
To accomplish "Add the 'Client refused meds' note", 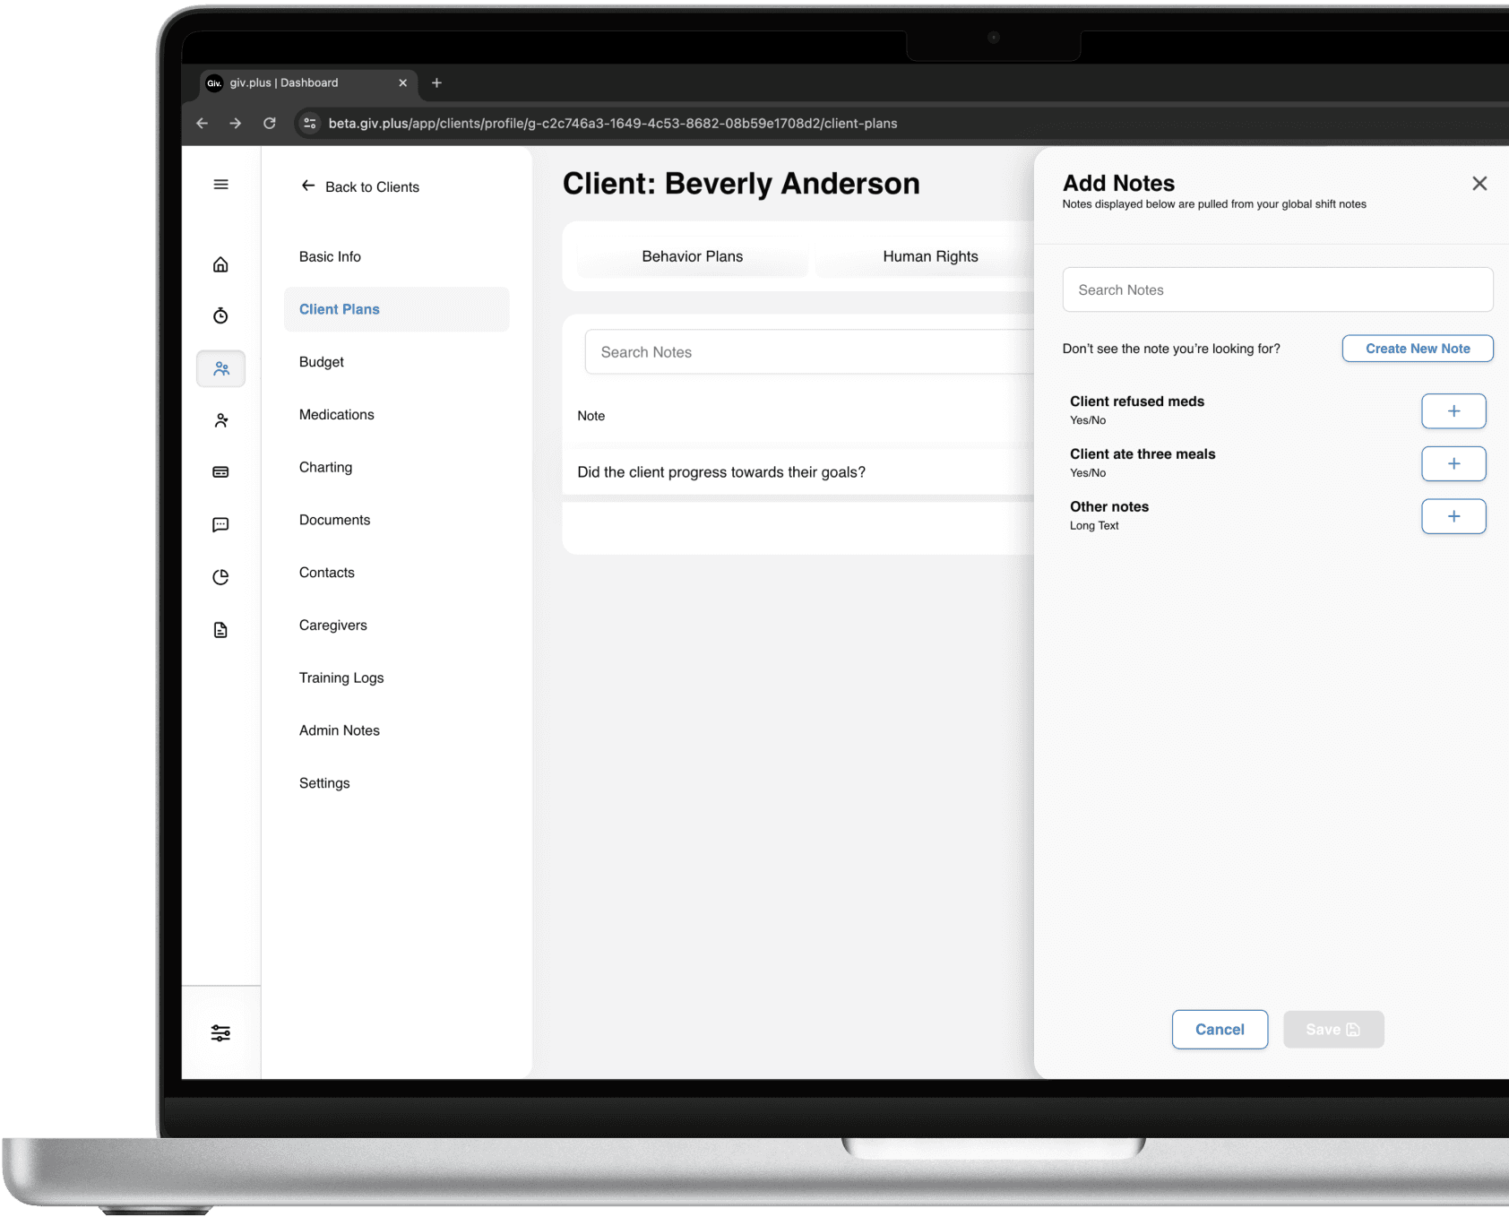I will 1453,411.
